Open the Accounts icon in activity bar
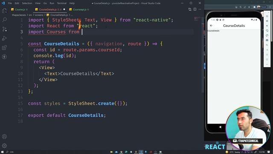 coord(4,136)
